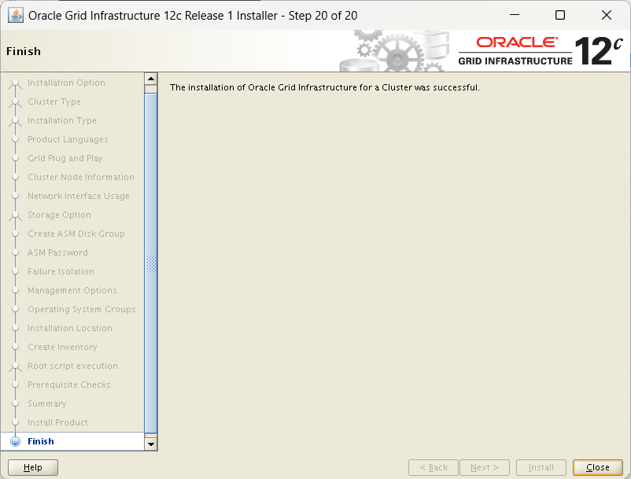The image size is (631, 479).
Task: Select Cluster Type step
Action: click(54, 101)
